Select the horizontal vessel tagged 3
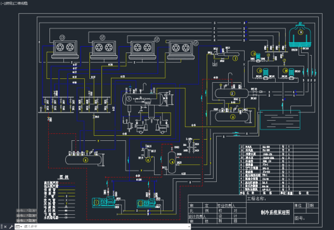Viewport: 334px width, 230px height. click(x=232, y=117)
